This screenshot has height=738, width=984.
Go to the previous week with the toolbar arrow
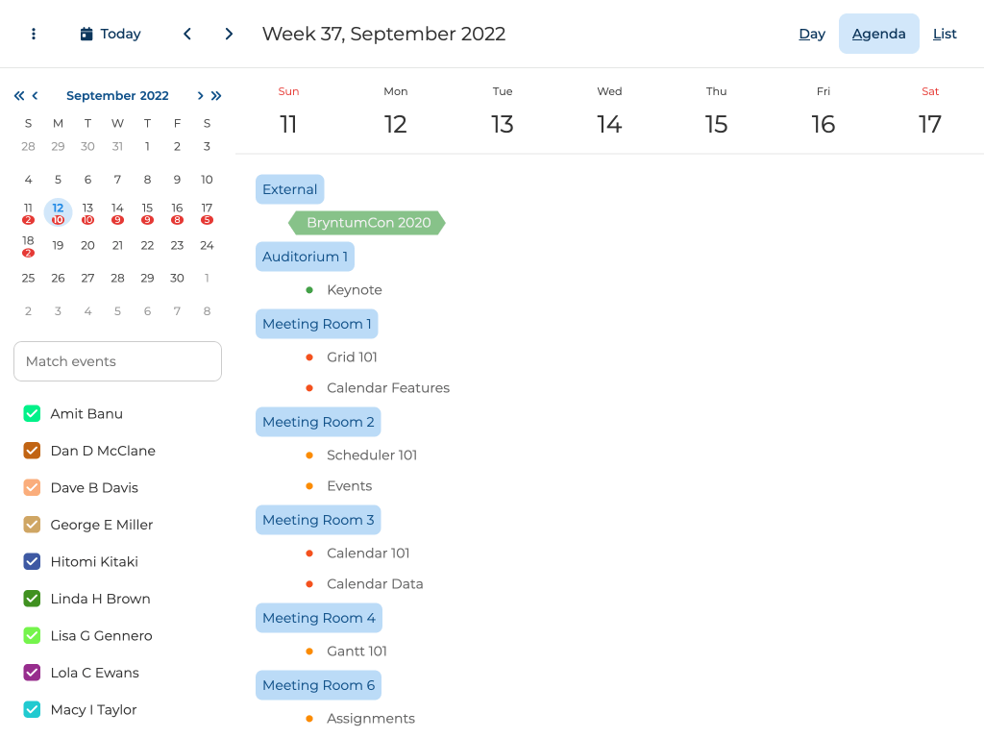(x=187, y=34)
